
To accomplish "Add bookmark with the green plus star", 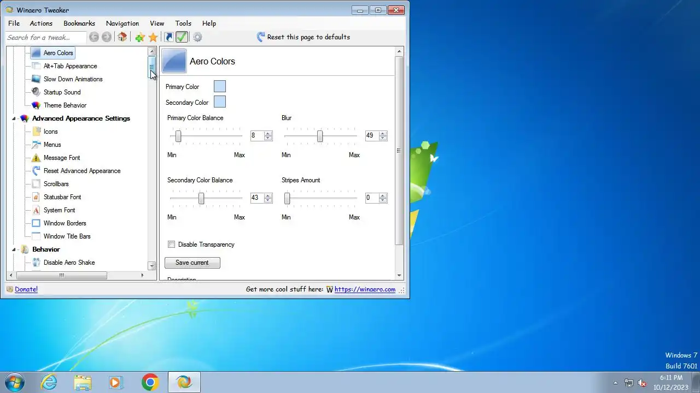I will tap(140, 37).
